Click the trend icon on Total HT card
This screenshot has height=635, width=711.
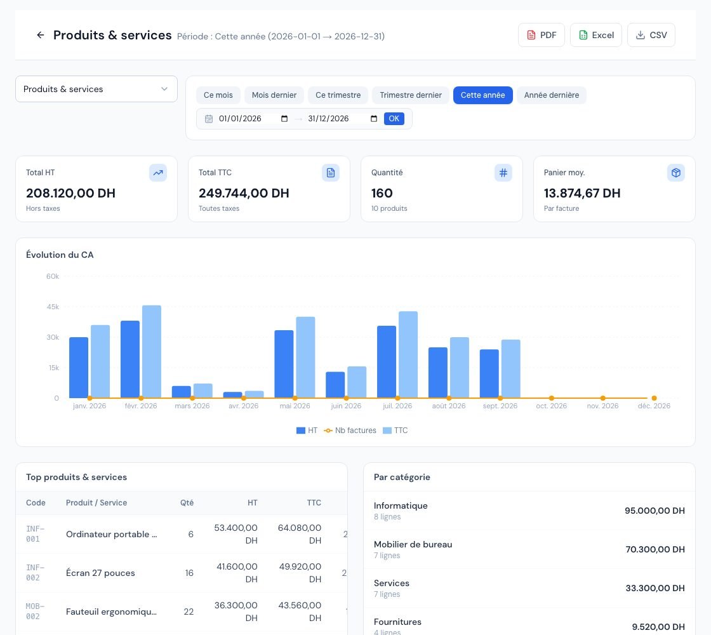pyautogui.click(x=158, y=173)
